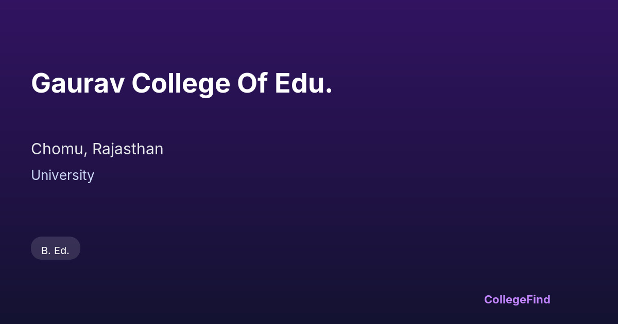Click the Edu. abbreviation in heading
The height and width of the screenshot is (324, 618).
(x=303, y=84)
